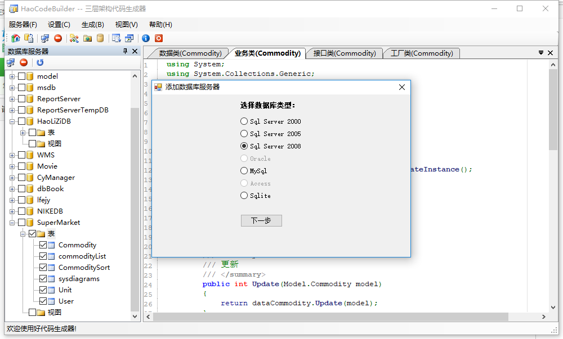
Task: Click the red remove server icon in main toolbar
Action: [58, 38]
